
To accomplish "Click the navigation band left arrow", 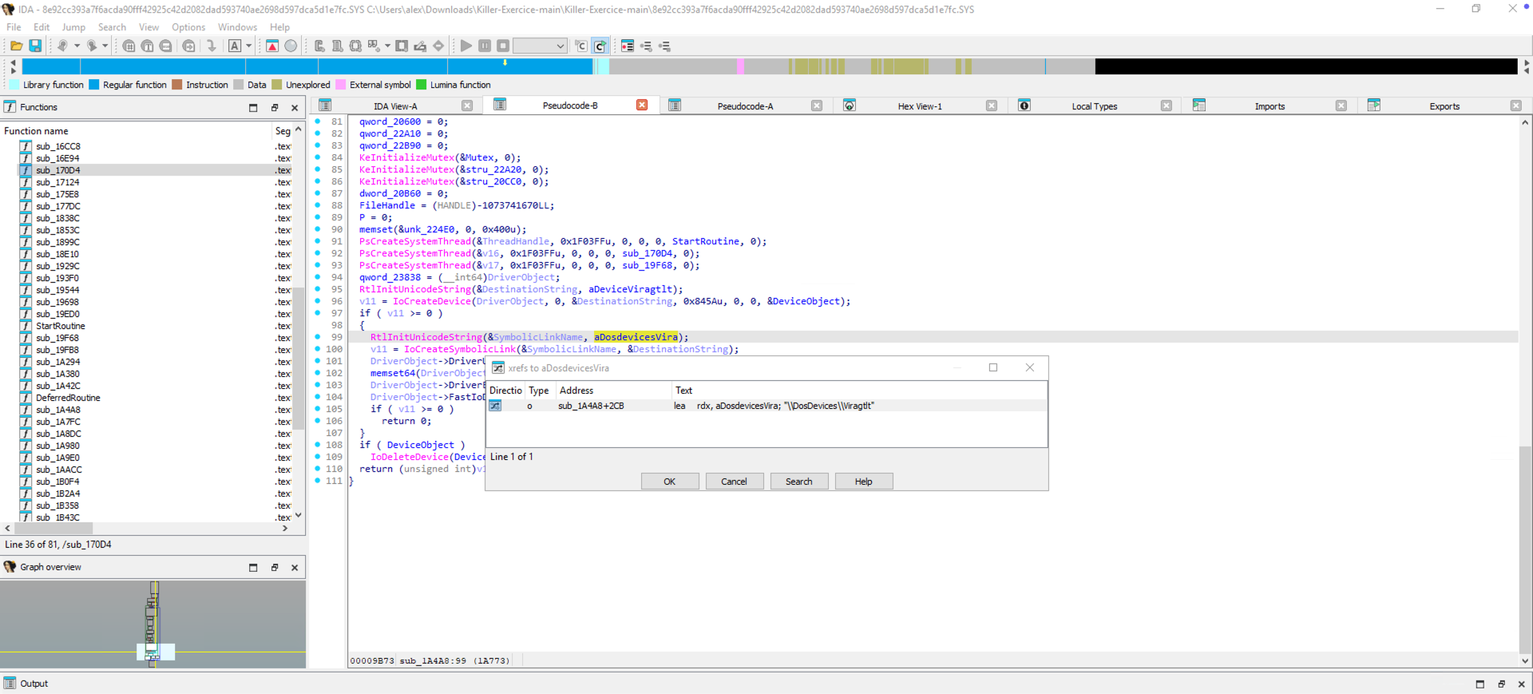I will tap(13, 61).
